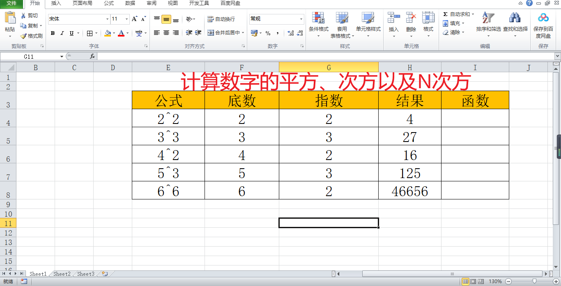Click 保存到百度网盘 save to Baidu
561x286 pixels.
[x=543, y=25]
